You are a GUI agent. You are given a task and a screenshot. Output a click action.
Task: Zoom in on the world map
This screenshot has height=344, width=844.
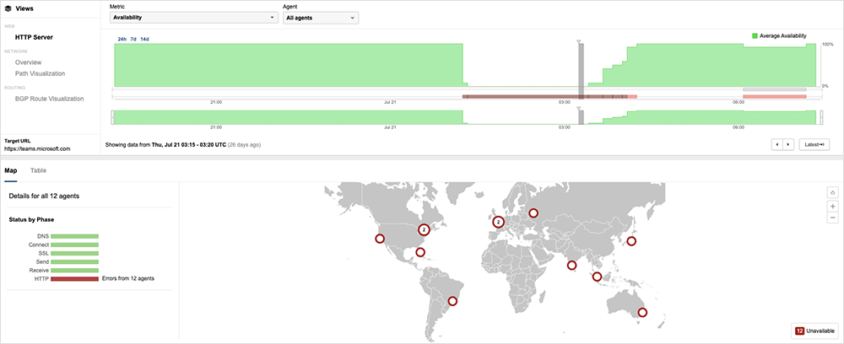coord(832,206)
